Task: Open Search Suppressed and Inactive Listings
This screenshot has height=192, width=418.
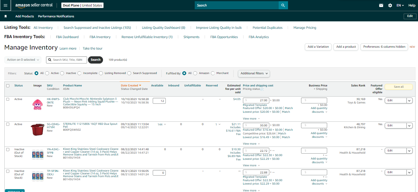Action: (x=97, y=28)
